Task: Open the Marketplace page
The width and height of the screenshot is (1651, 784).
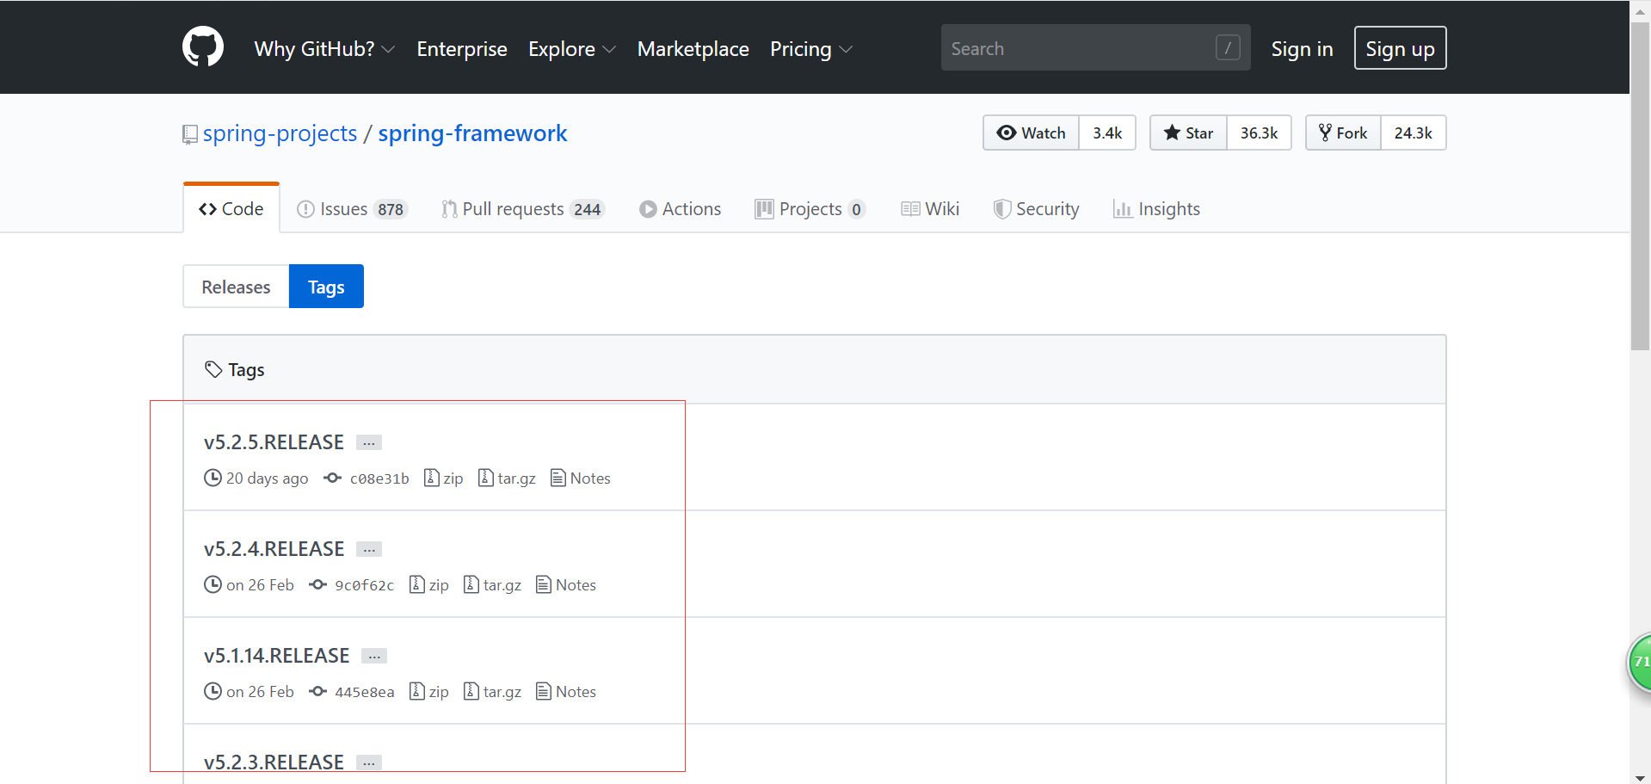Action: click(693, 49)
